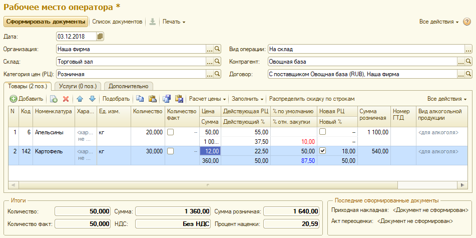Click Действующая РЦ column header

point(246,112)
